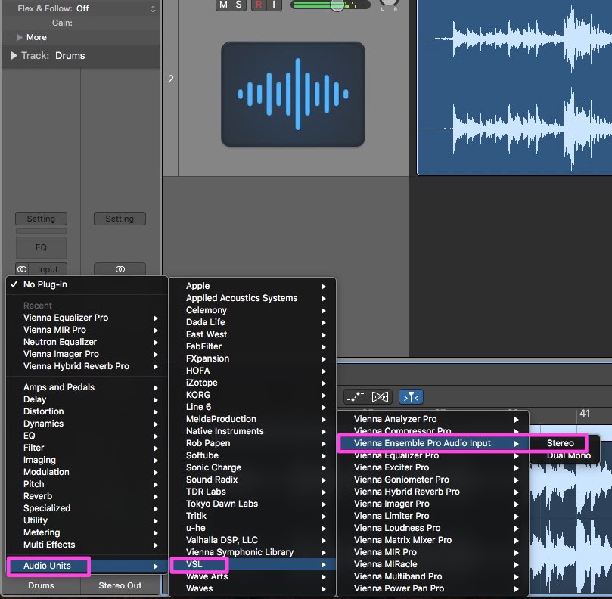
Task: Toggle input monitoring I button
Action: [x=274, y=5]
